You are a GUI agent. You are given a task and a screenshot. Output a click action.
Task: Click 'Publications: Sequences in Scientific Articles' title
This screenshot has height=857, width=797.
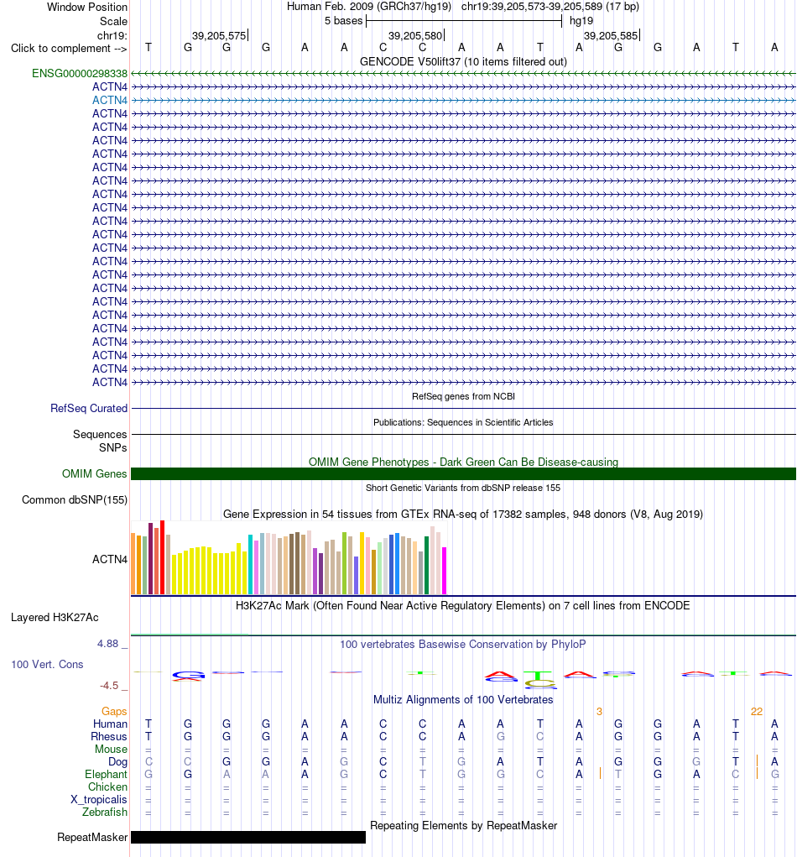tap(463, 422)
